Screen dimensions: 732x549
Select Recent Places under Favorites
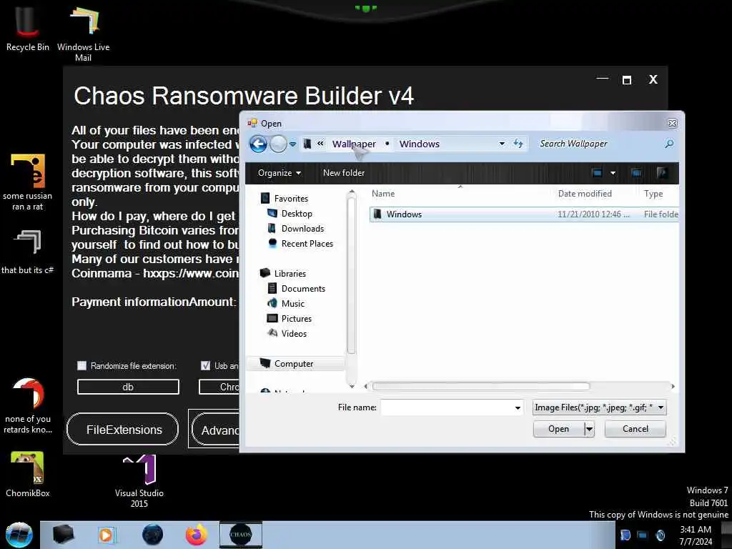coord(301,243)
